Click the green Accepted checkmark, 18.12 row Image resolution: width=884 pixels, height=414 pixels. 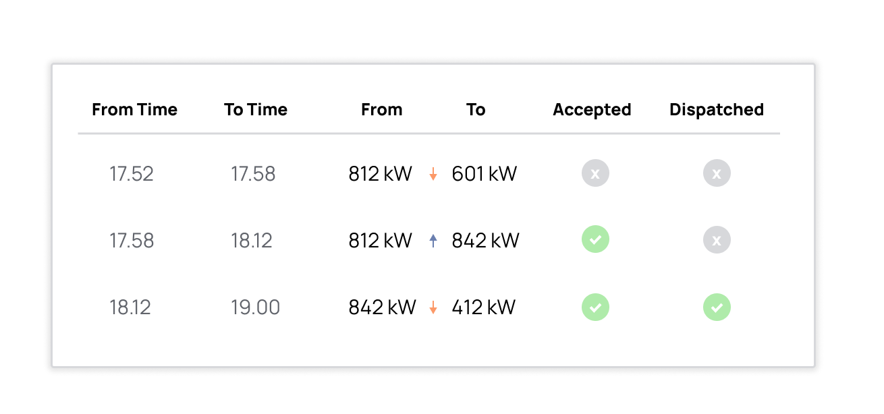click(x=595, y=307)
